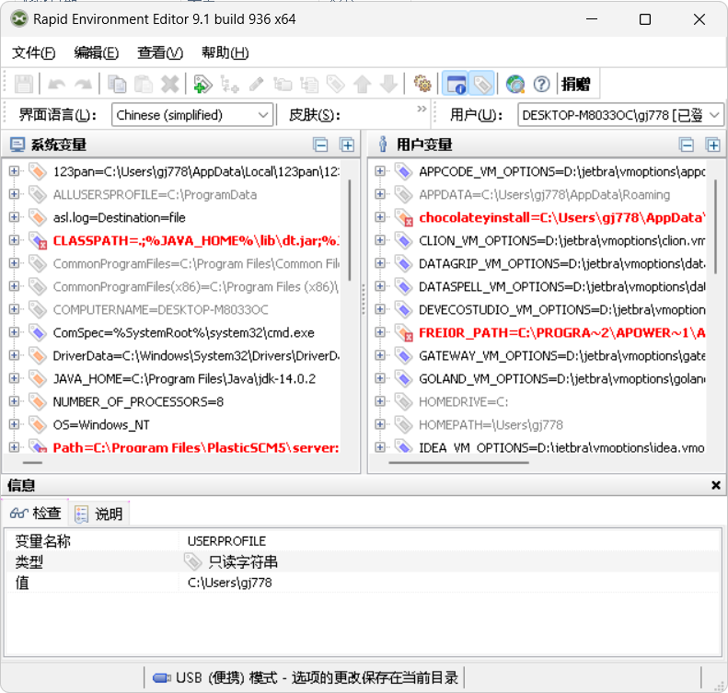
Task: Click the system variables vertical scrollbar
Action: [x=349, y=231]
